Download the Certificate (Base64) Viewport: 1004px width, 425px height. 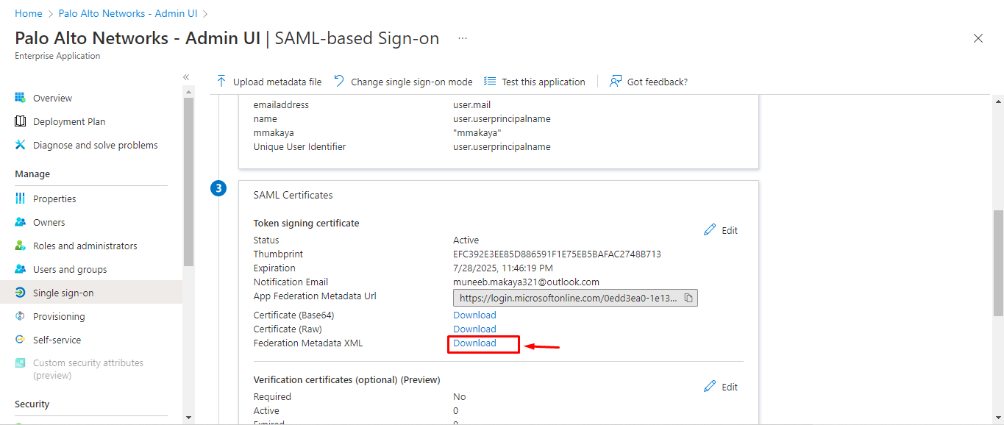pyautogui.click(x=474, y=315)
